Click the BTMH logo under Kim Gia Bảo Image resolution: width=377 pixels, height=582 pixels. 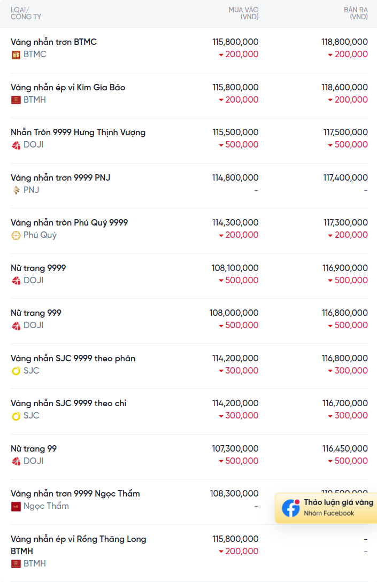tap(16, 100)
